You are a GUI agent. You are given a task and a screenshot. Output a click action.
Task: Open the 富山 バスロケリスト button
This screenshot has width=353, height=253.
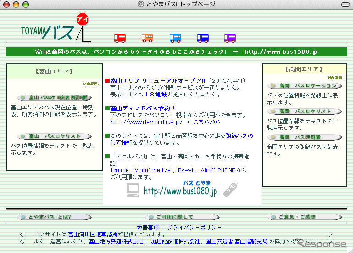[54, 136]
